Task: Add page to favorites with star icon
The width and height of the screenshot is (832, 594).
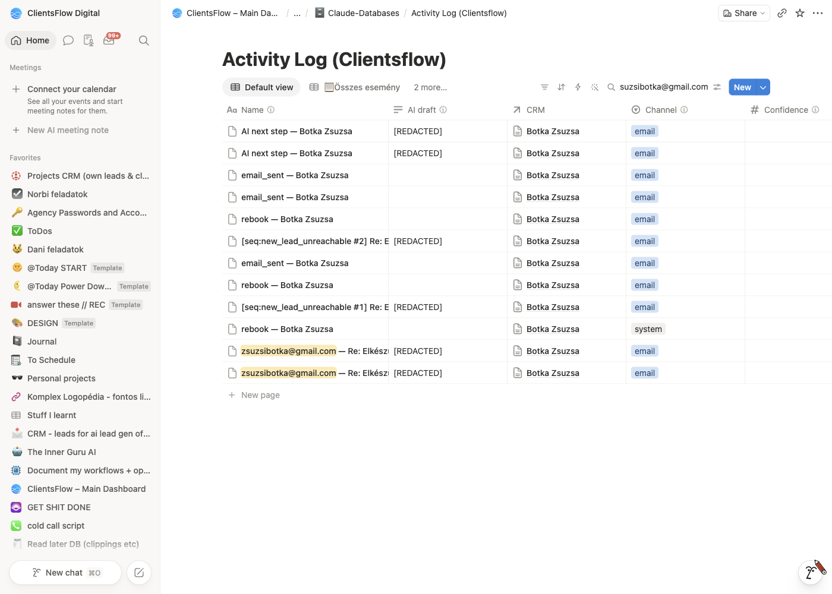Action: click(x=800, y=13)
